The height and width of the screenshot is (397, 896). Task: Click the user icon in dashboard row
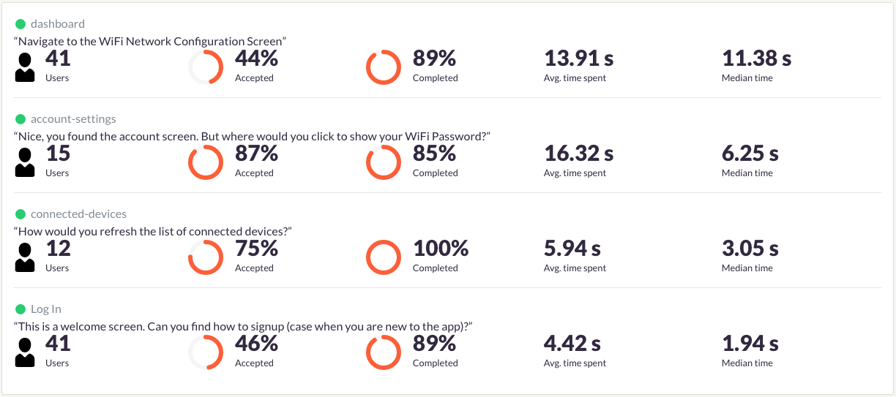click(x=25, y=67)
